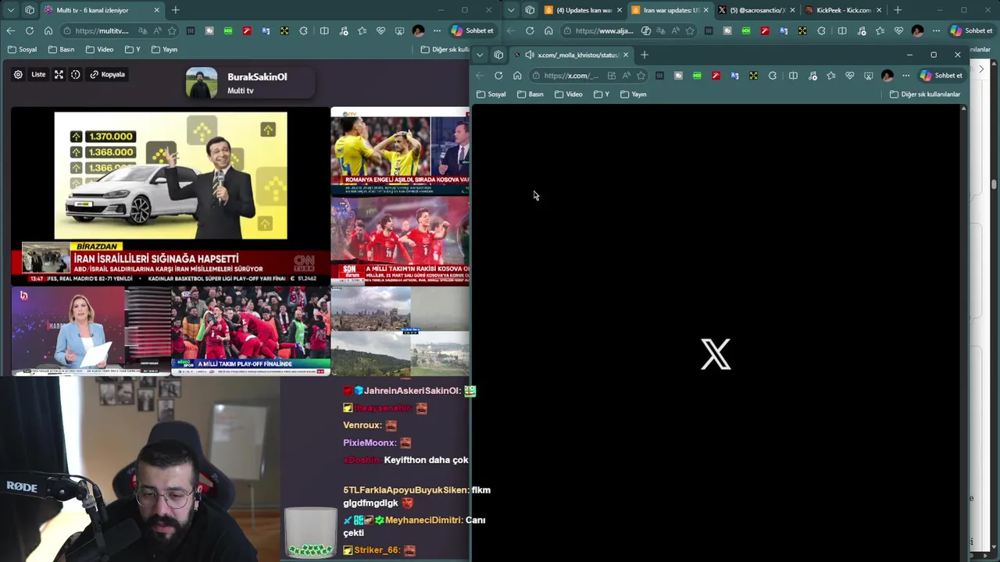Open Workspaces icon in X window
This screenshot has width=1000, height=562.
[498, 55]
